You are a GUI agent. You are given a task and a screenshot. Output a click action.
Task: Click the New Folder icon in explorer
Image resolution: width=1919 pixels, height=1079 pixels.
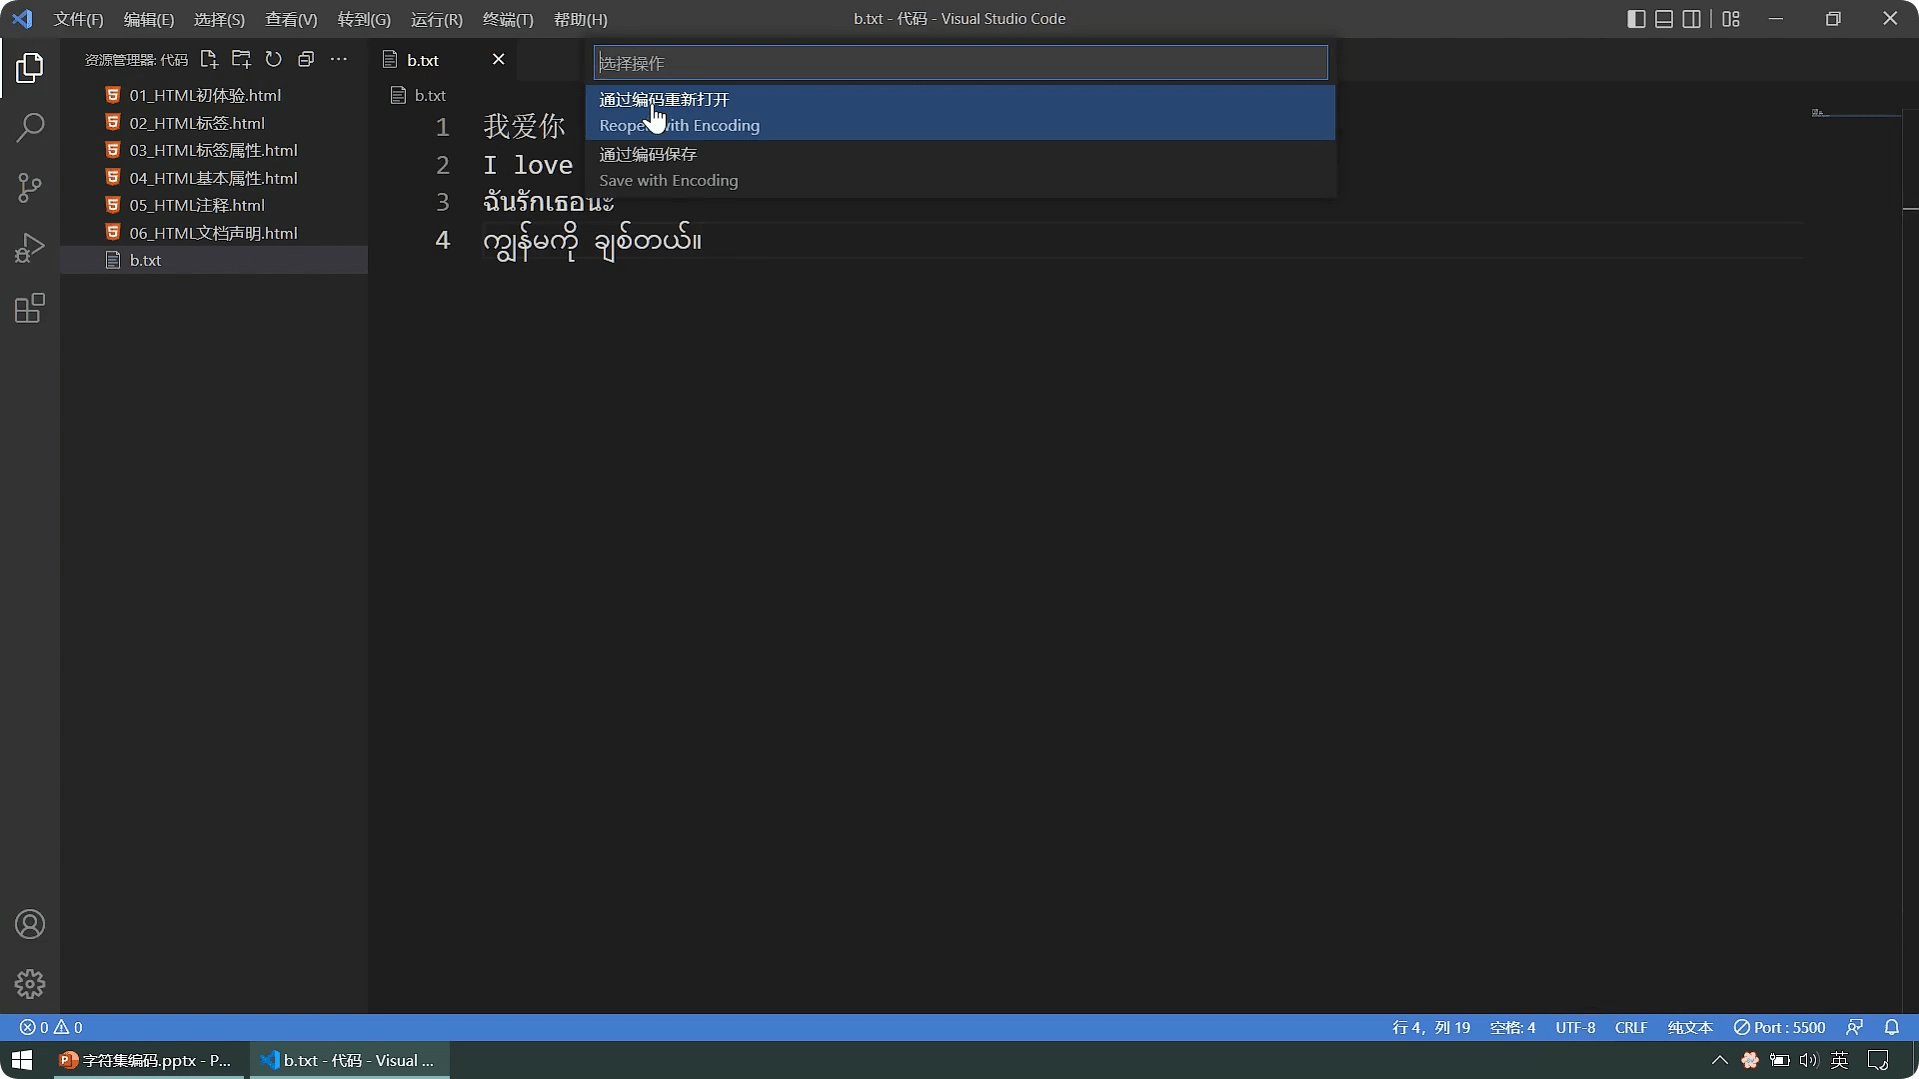[241, 60]
